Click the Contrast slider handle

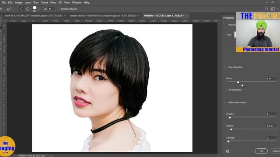[x=228, y=141]
